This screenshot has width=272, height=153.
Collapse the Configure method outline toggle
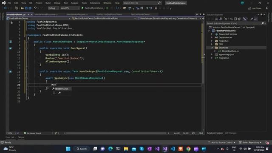[x=26, y=48]
